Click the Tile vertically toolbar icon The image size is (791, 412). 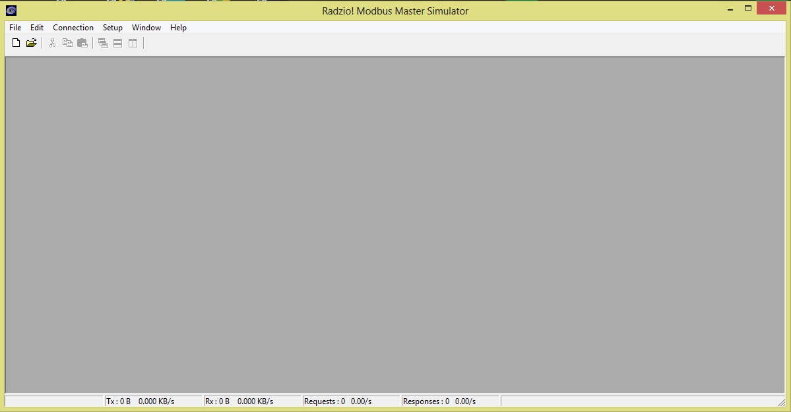(x=133, y=44)
